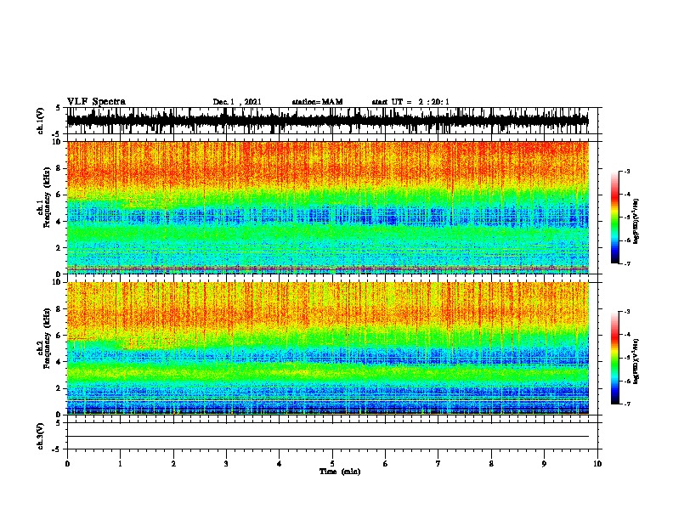
Task: Click the "10" kHz tick on ch.2 frequency axis
Action: pos(59,282)
